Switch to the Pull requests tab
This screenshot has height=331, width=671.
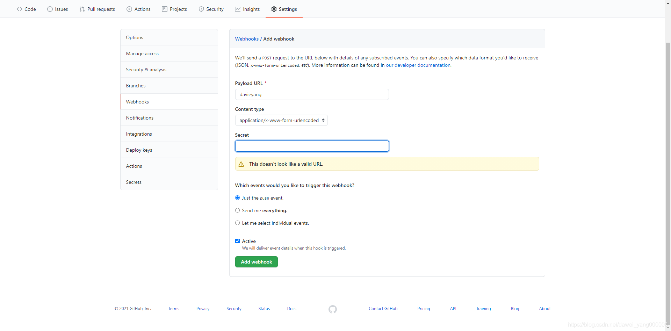(x=97, y=9)
